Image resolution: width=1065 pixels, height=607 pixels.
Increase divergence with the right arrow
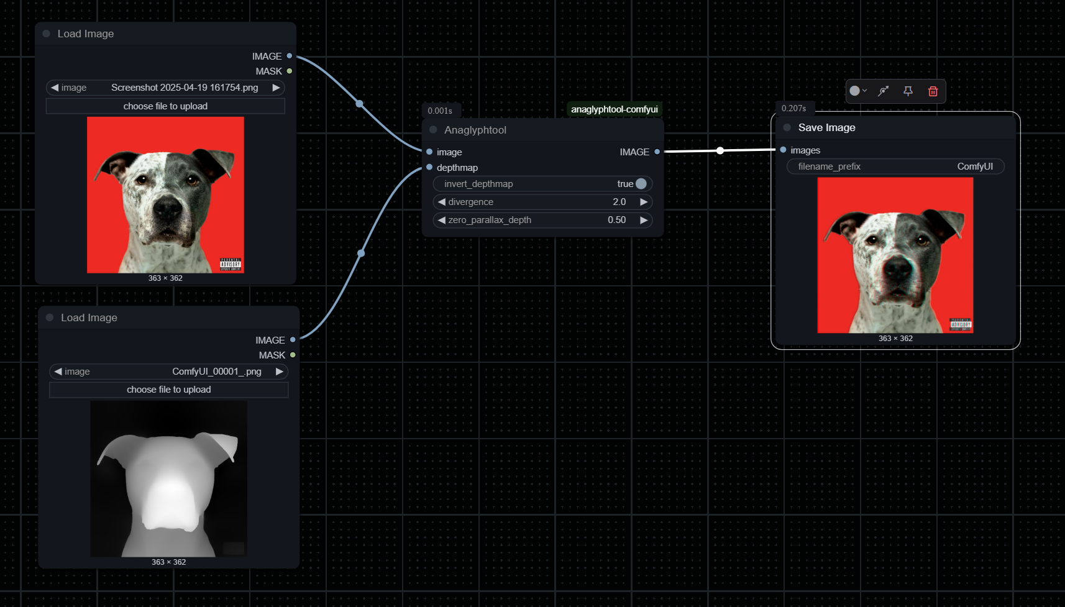(x=644, y=202)
